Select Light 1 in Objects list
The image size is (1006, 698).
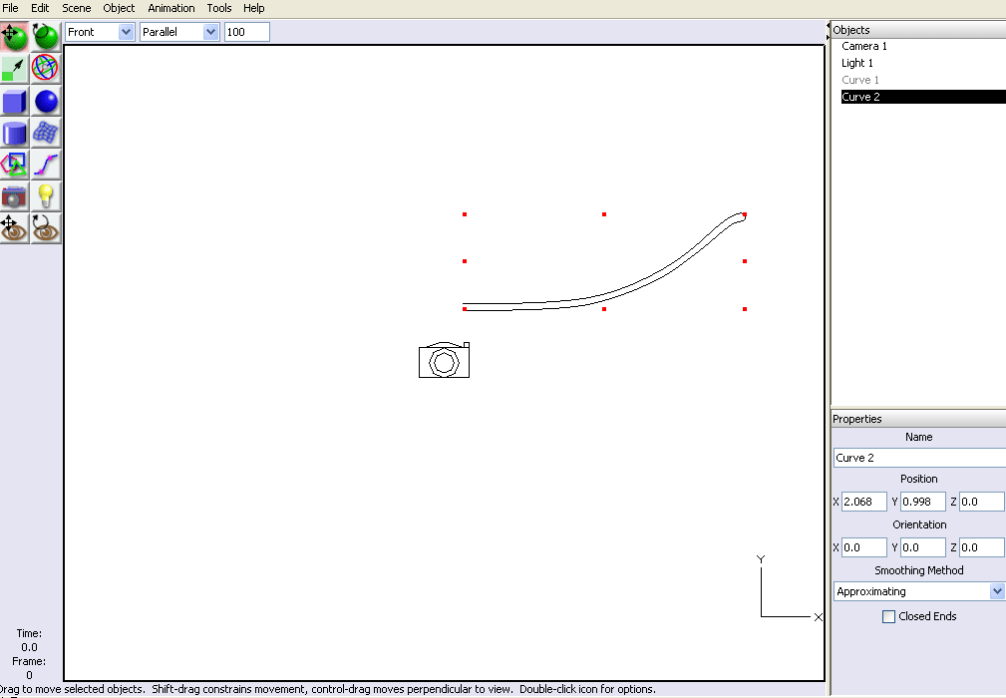(x=857, y=63)
